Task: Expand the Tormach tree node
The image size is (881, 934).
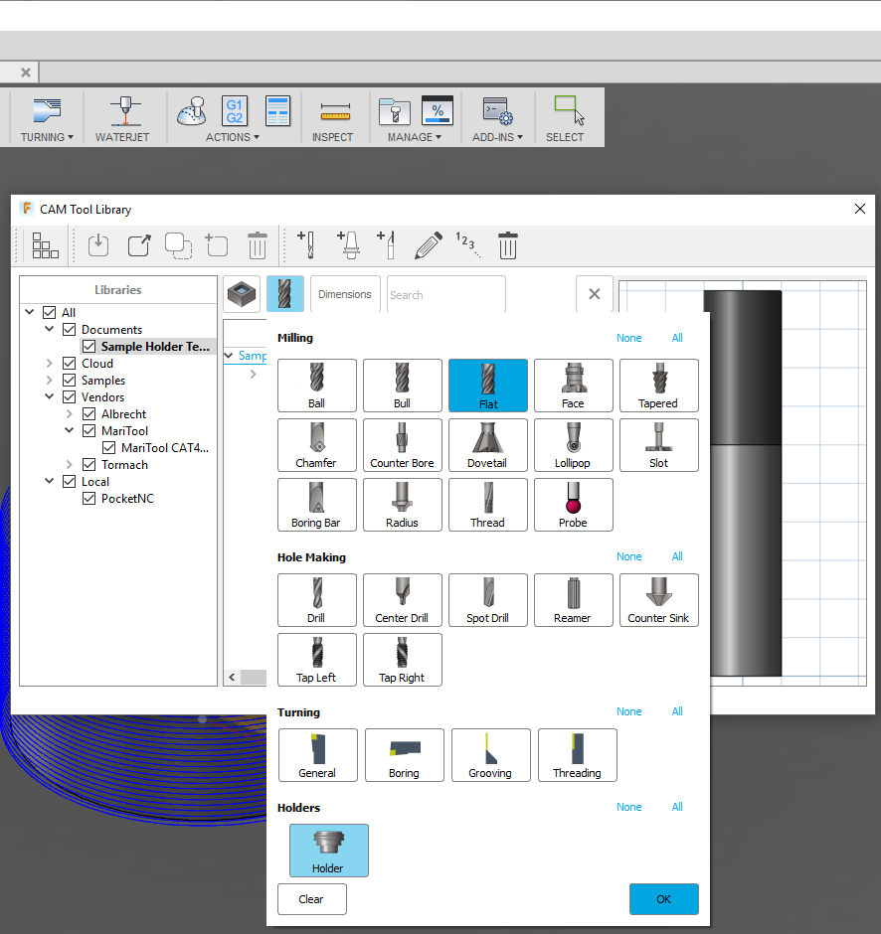Action: point(70,464)
